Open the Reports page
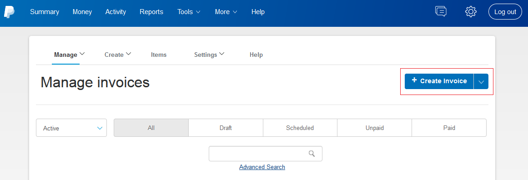 [151, 12]
